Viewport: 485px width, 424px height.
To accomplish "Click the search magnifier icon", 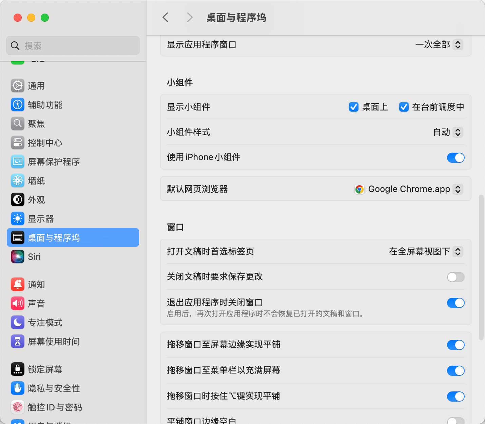I will click(x=15, y=45).
